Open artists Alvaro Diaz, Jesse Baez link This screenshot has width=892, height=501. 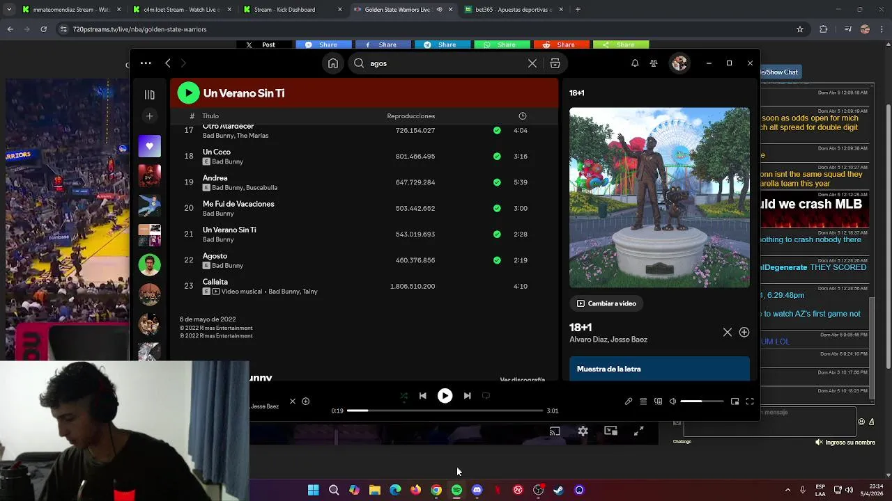coord(608,340)
